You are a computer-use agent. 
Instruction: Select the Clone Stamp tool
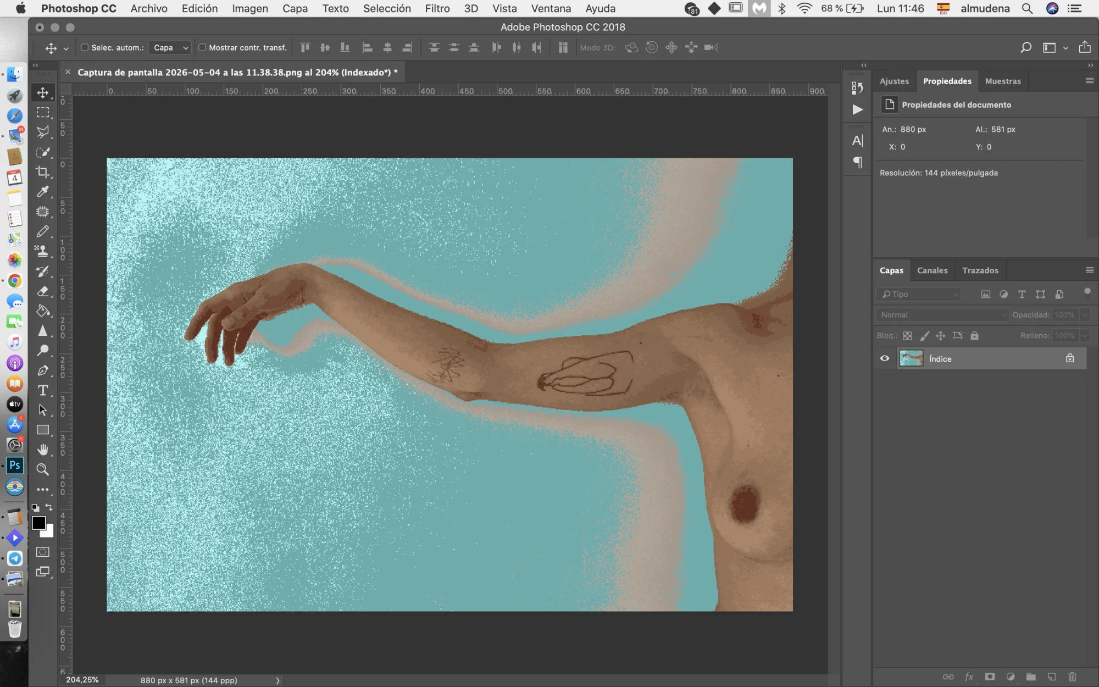[42, 251]
